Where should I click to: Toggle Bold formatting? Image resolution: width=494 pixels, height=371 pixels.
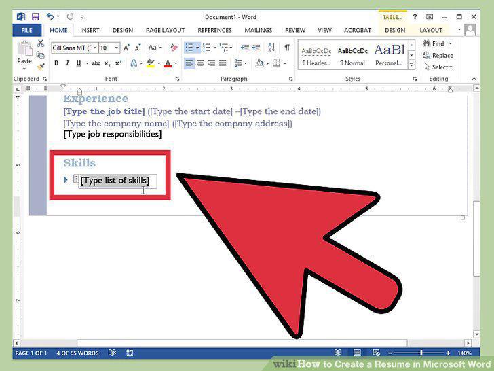tap(56, 63)
